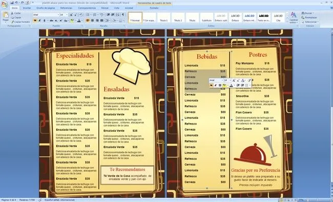Viewport: 333px width, 202px height.
Task: Apply text highlight color in ribbon
Action: tap(72, 21)
